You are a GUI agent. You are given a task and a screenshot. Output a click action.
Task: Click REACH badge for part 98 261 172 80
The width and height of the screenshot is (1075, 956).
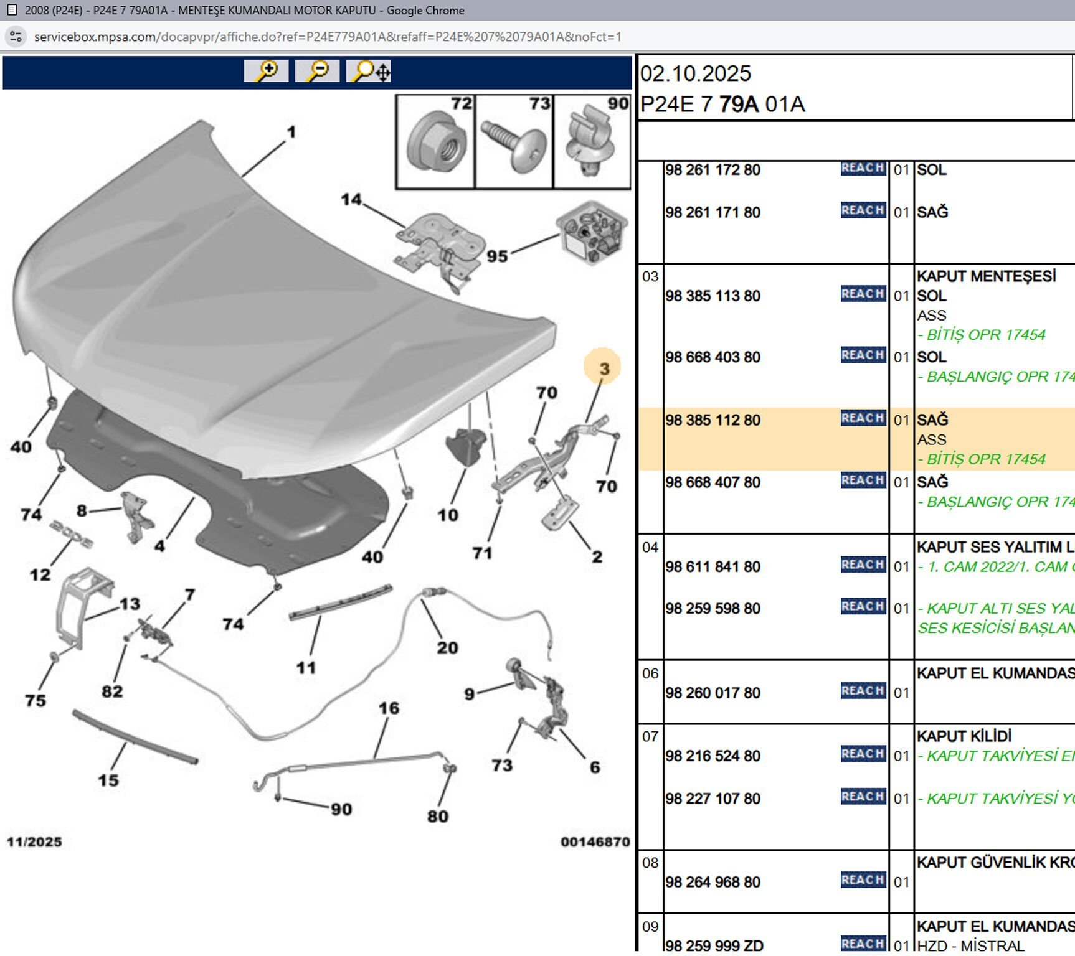coord(863,168)
